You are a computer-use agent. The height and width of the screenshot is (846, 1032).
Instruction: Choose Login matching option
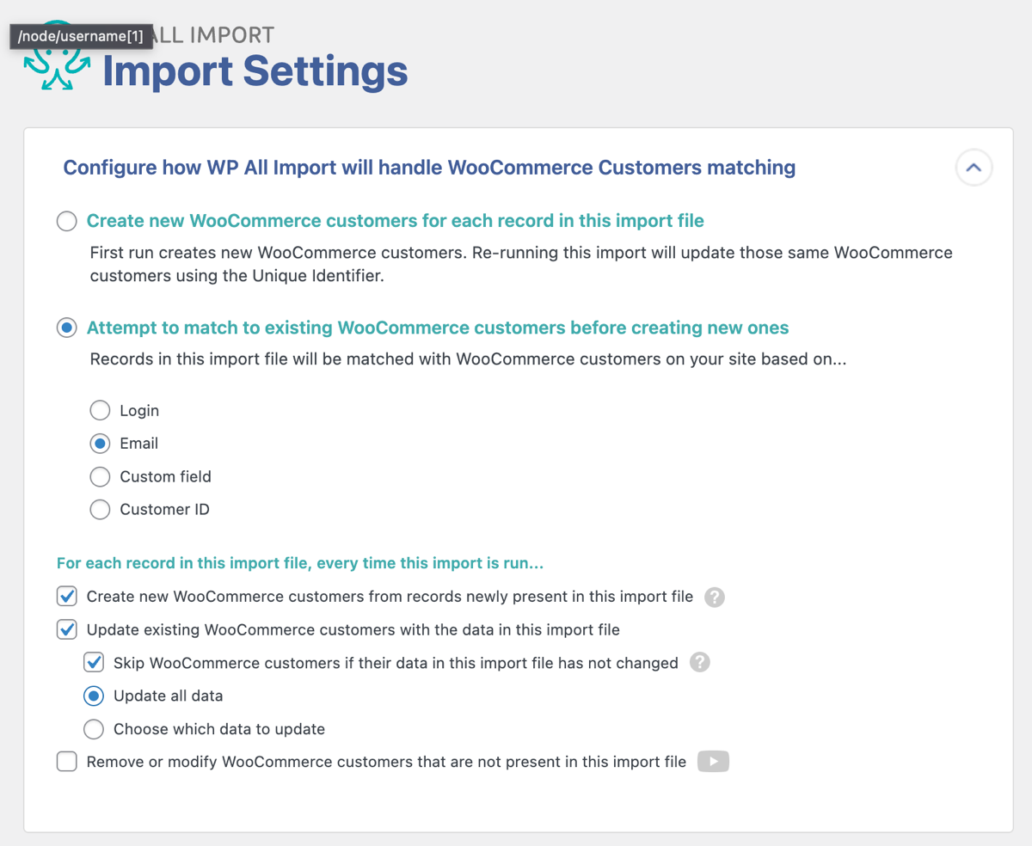[x=101, y=411]
